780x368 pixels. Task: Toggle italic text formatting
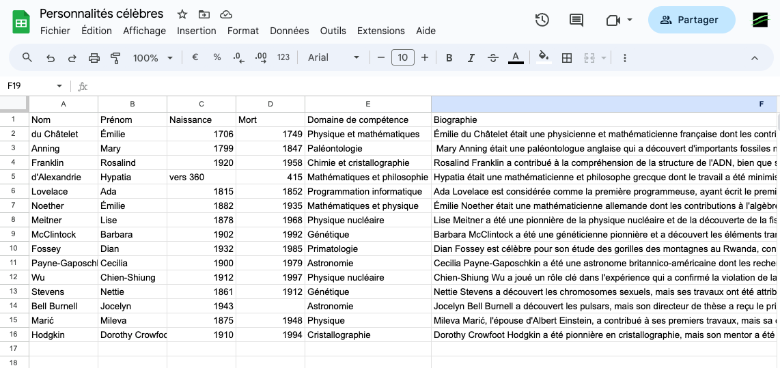tap(471, 58)
